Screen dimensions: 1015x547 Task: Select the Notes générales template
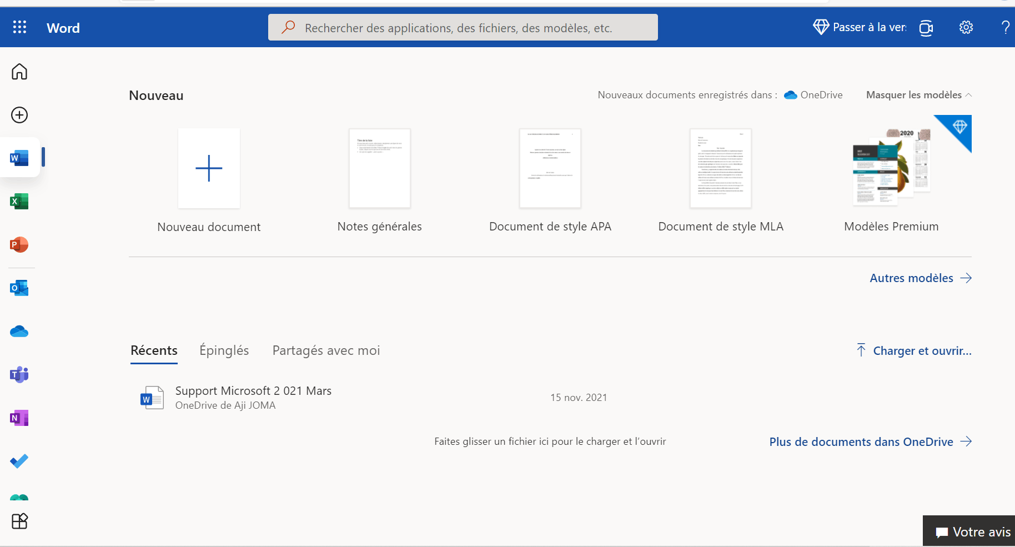tap(380, 168)
